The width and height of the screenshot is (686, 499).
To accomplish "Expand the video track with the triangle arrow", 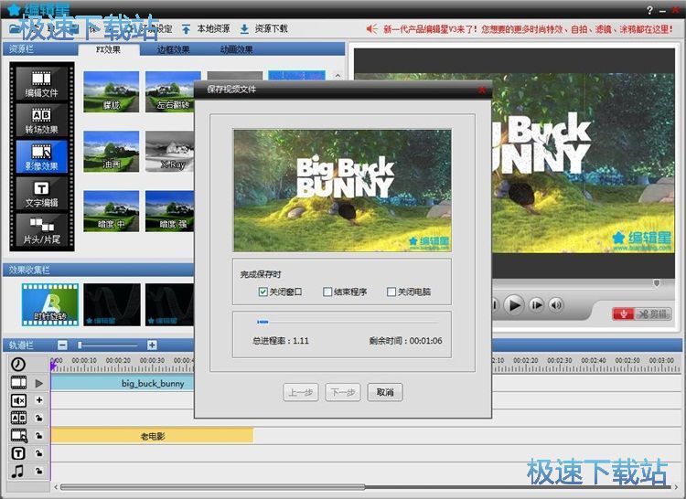I will (x=39, y=383).
